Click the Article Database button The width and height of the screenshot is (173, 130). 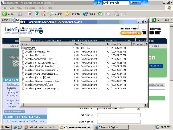(x=15, y=112)
